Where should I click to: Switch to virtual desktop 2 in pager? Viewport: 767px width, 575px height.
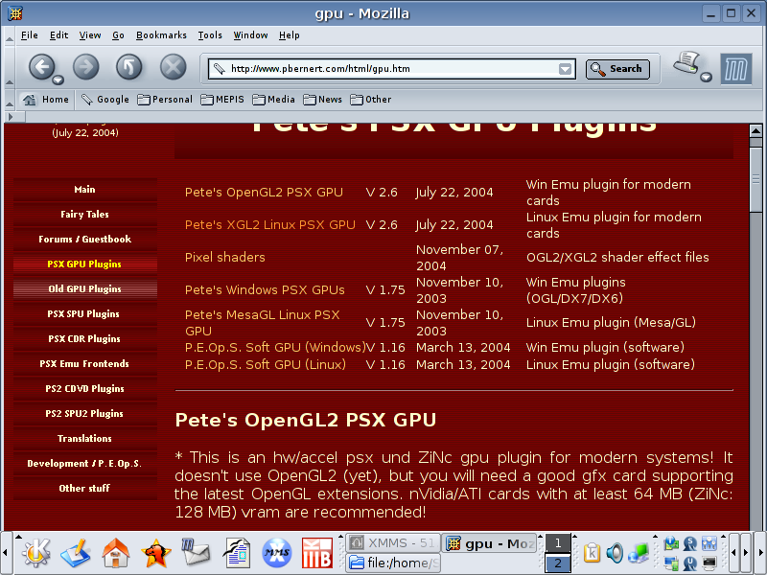pos(557,563)
